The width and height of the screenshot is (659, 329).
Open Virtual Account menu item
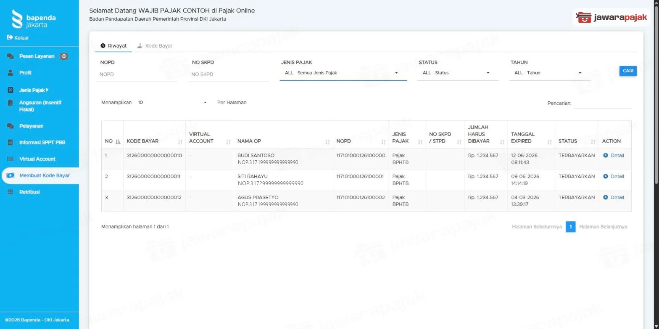(x=37, y=159)
